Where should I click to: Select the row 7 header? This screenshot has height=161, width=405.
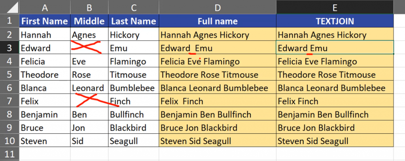point(9,101)
